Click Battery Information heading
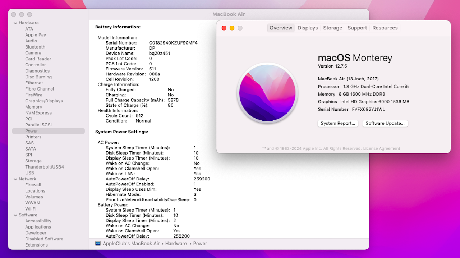The height and width of the screenshot is (258, 460). (x=118, y=27)
